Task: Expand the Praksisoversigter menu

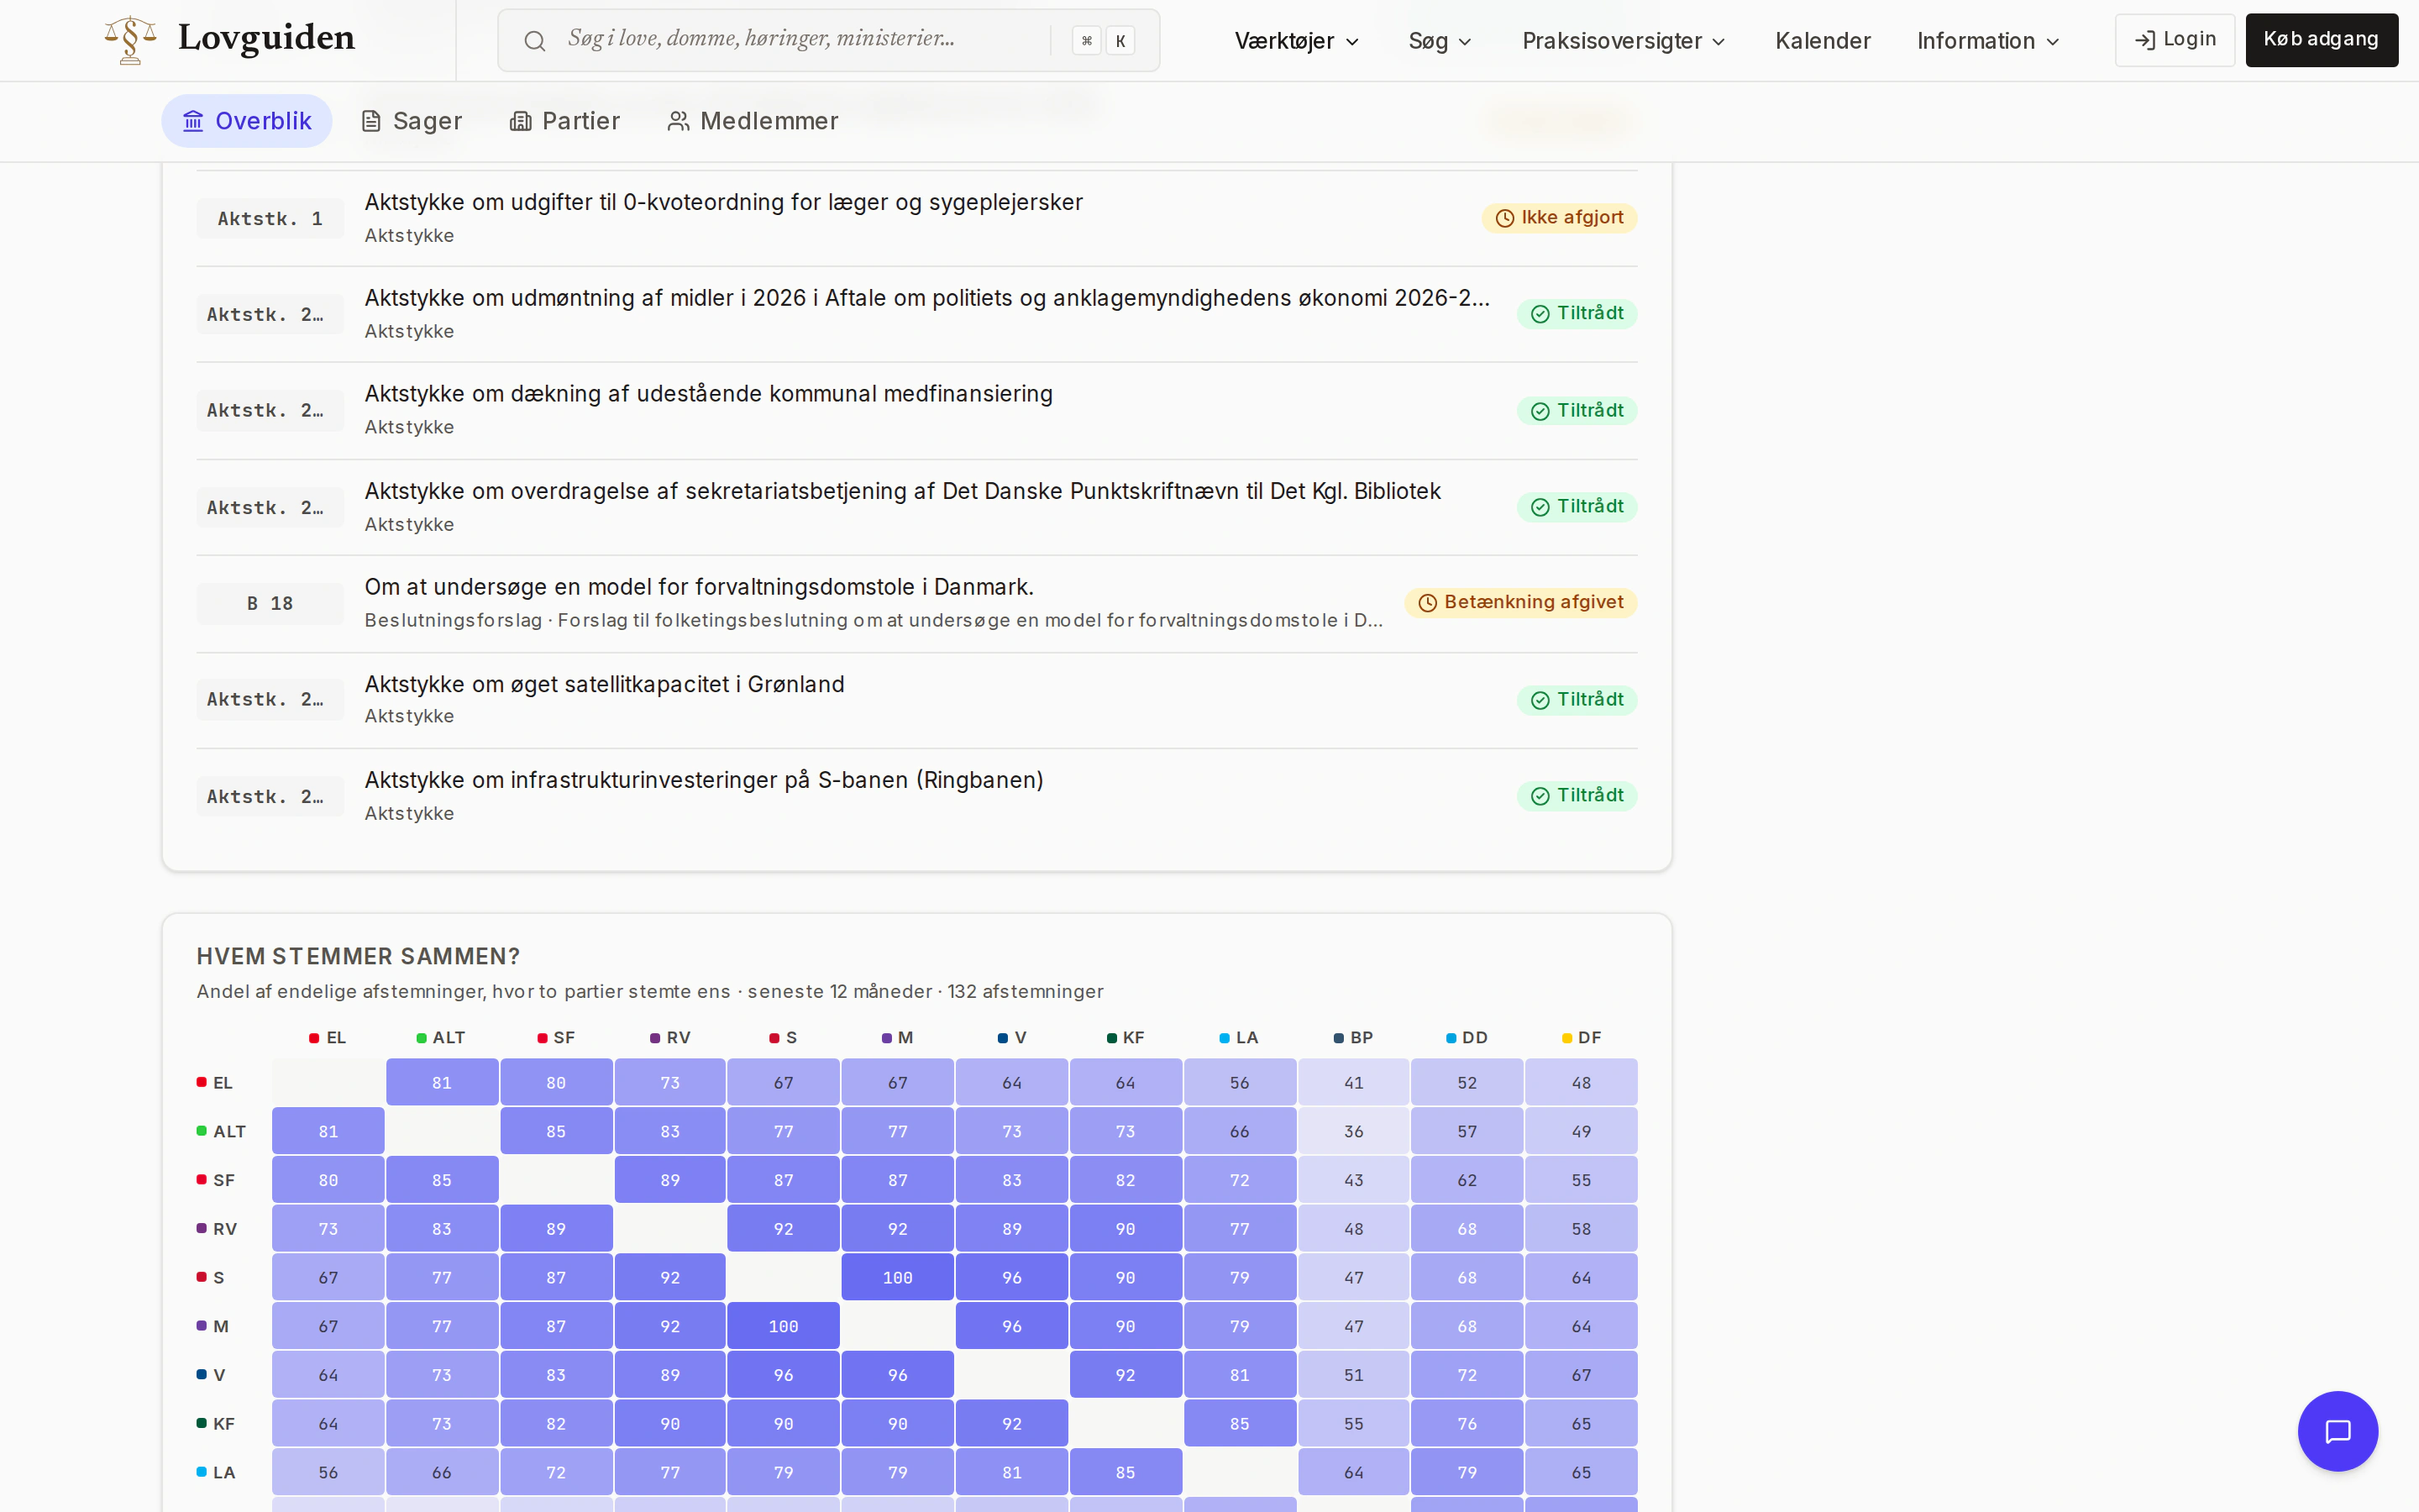Action: [1624, 41]
